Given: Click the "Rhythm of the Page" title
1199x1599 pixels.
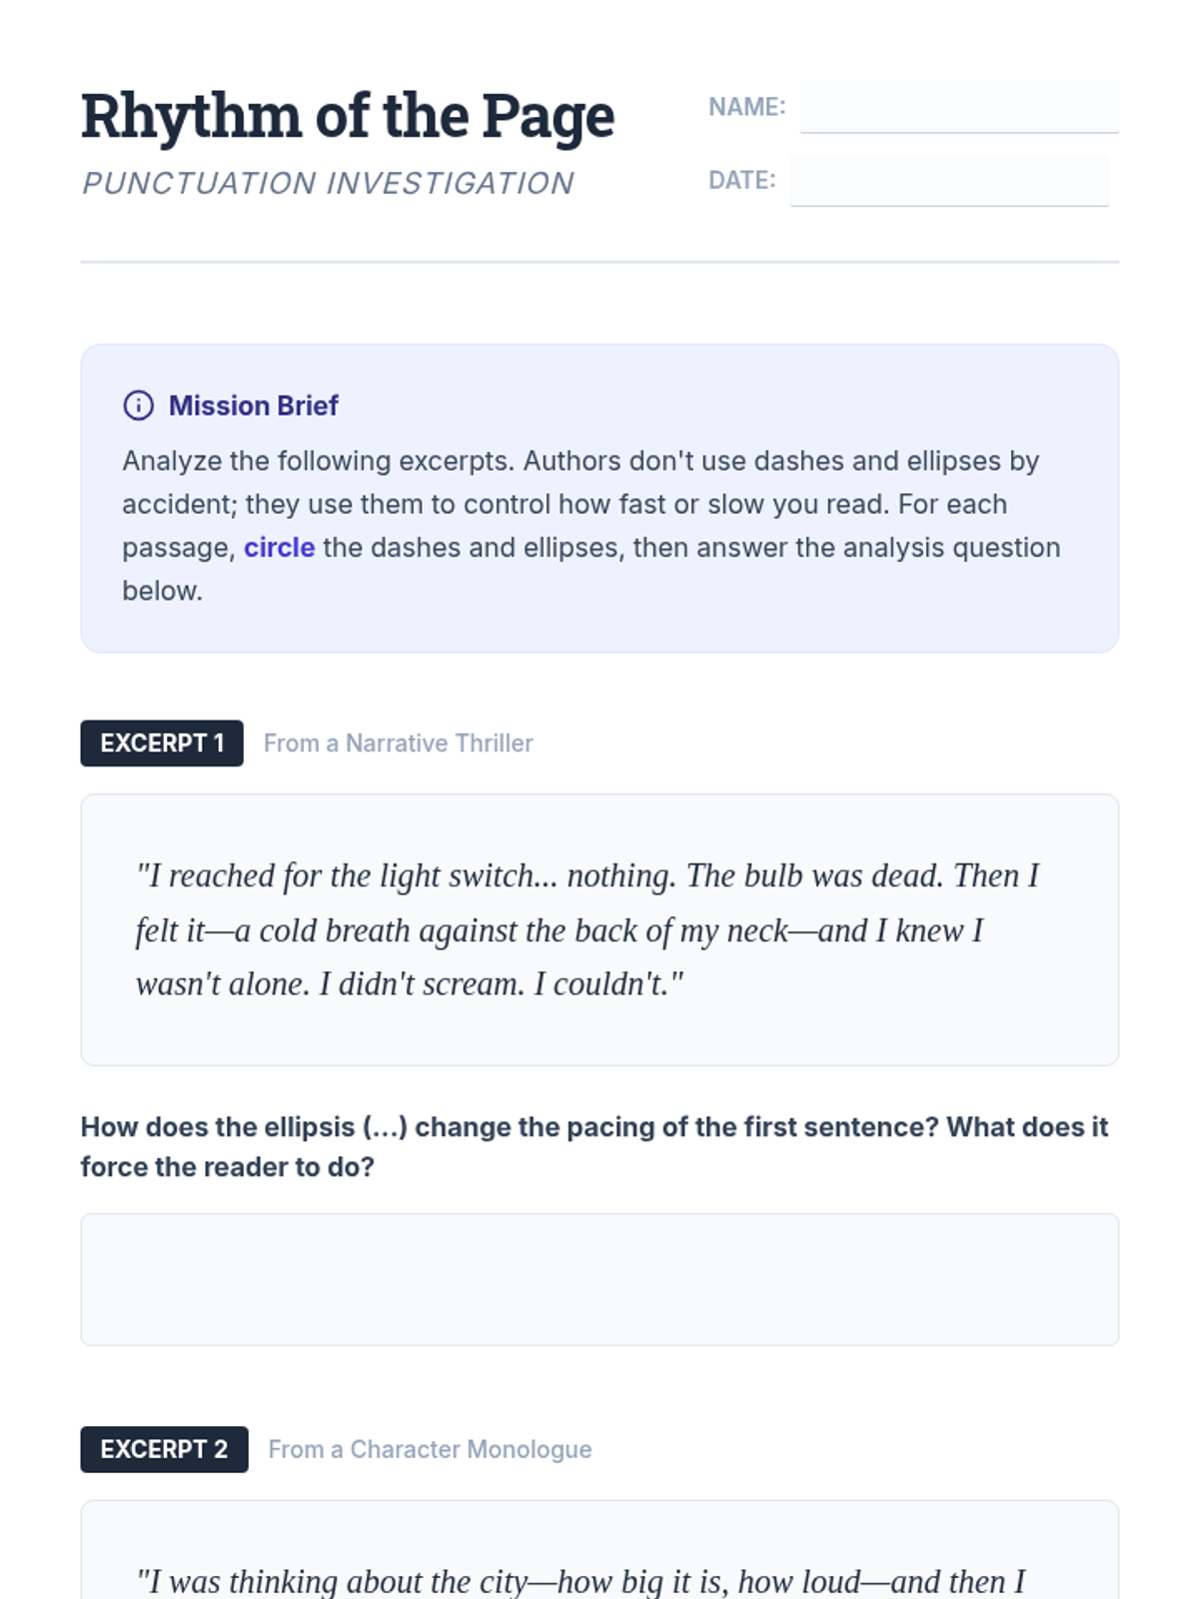Looking at the screenshot, I should (347, 116).
